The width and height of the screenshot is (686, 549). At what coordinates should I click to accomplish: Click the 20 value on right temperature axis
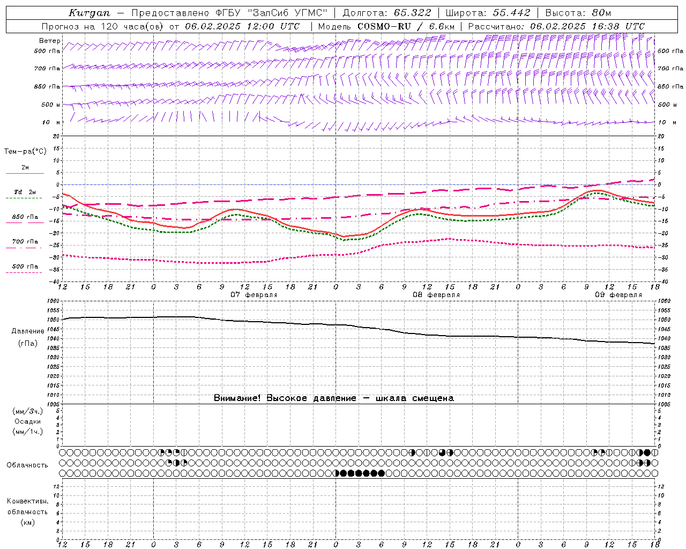point(661,136)
